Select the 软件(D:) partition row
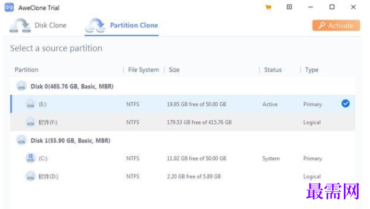This screenshot has width=370, height=209. 182,176
